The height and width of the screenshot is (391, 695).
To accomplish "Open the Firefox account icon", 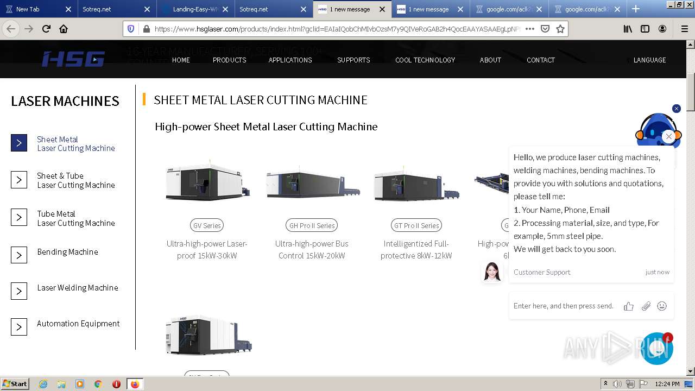I will click(x=662, y=29).
